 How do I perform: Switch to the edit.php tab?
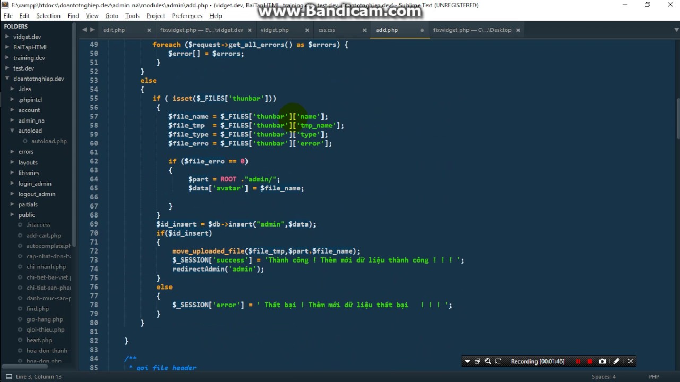[x=114, y=30]
